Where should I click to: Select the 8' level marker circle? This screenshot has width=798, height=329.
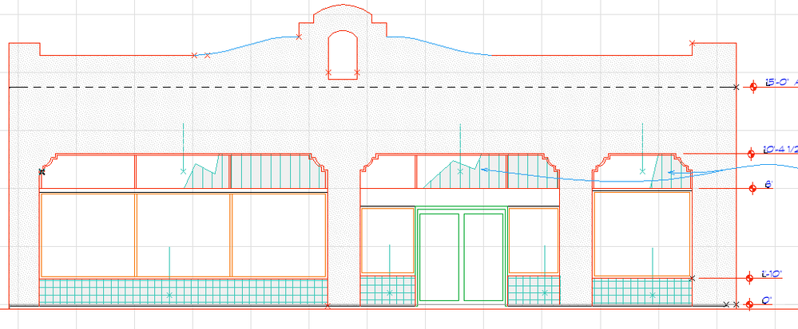(752, 188)
